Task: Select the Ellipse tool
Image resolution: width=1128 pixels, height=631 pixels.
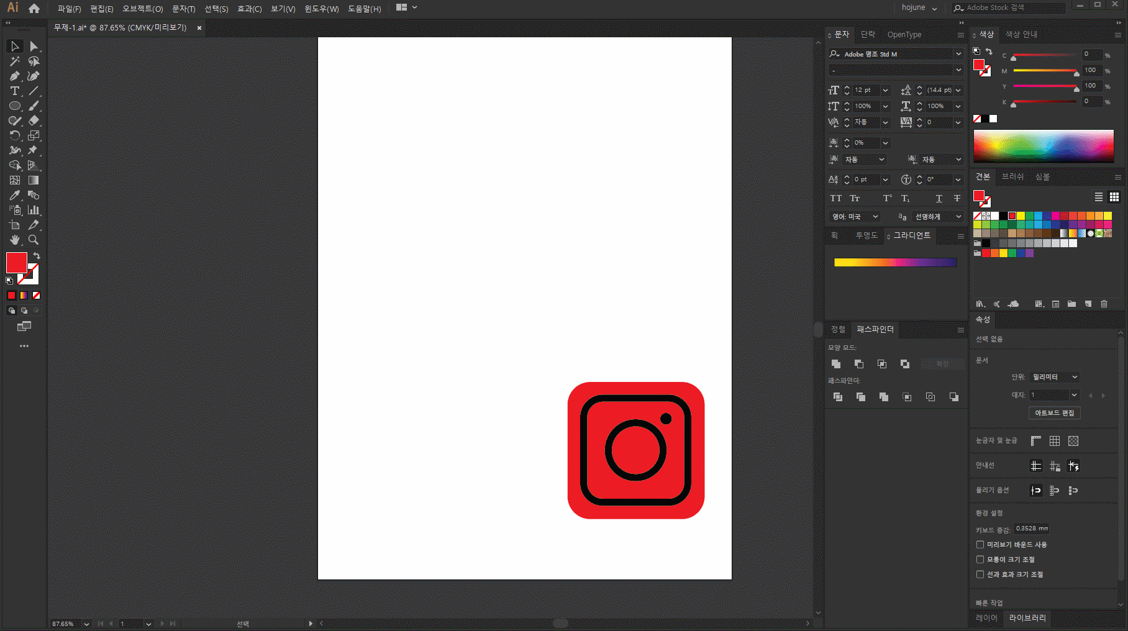Action: (15, 106)
